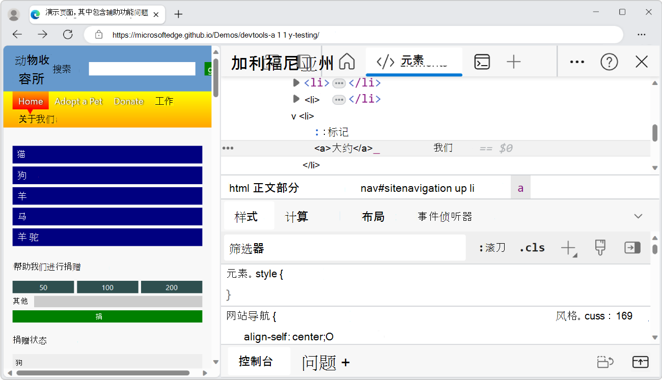This screenshot has width=662, height=380.
Task: Expand the first li node in Elements tree
Action: 297,83
